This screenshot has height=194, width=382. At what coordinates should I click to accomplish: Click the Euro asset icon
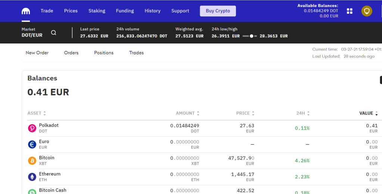pos(32,144)
